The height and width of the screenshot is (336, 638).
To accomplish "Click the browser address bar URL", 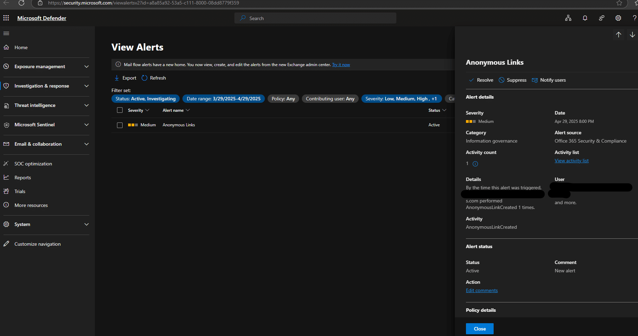I will click(x=143, y=3).
